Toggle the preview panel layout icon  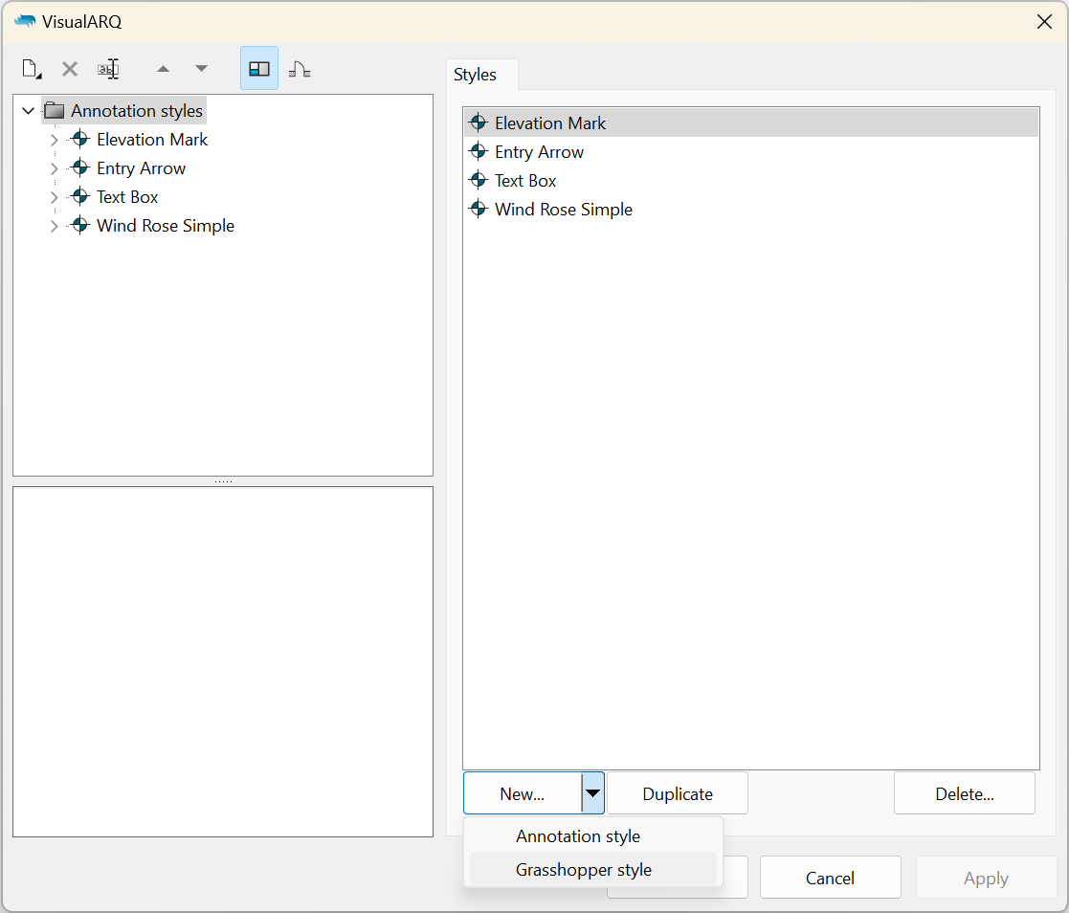259,68
